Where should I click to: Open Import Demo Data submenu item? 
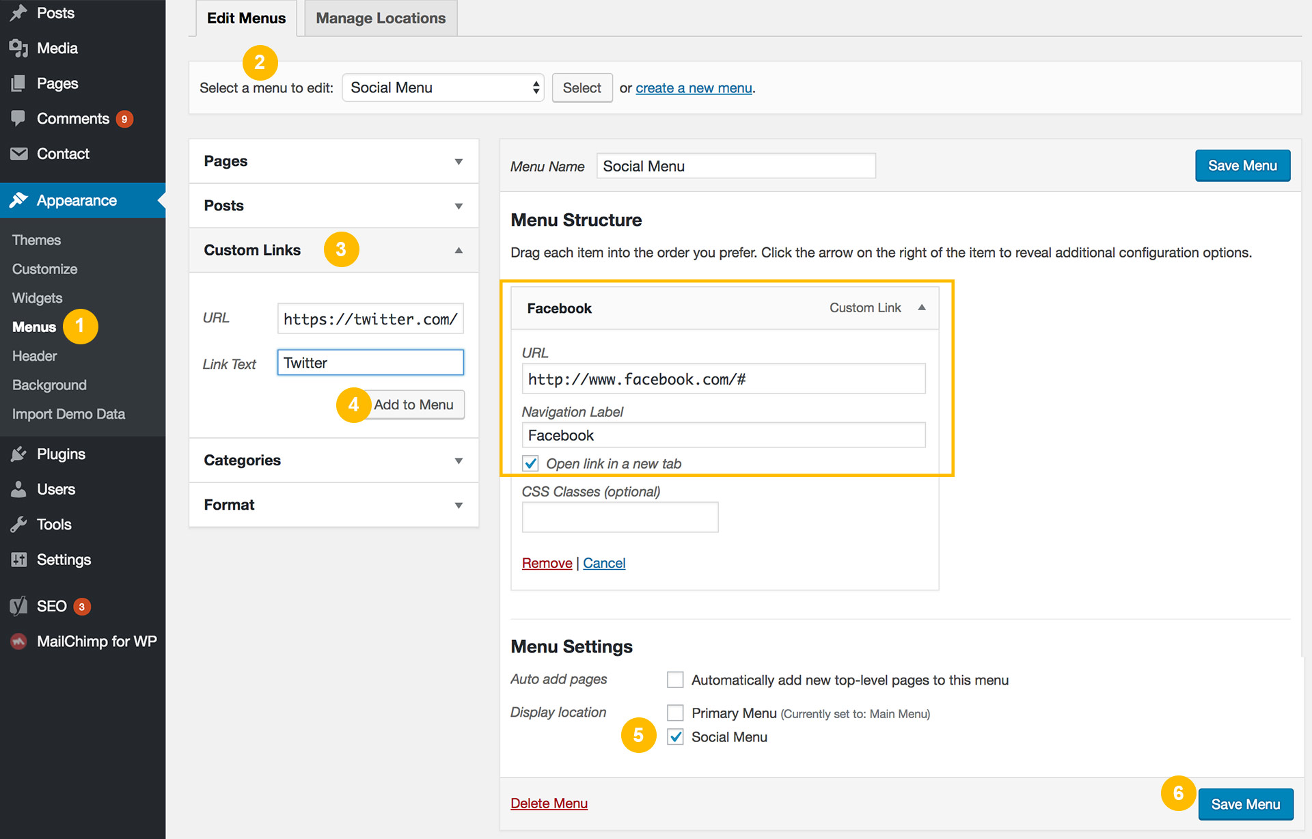tap(68, 414)
